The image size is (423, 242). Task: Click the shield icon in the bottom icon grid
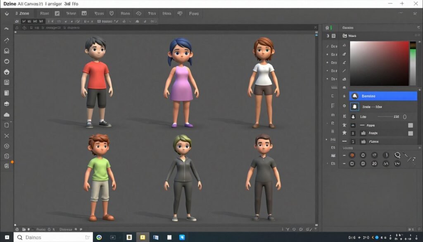374,155
